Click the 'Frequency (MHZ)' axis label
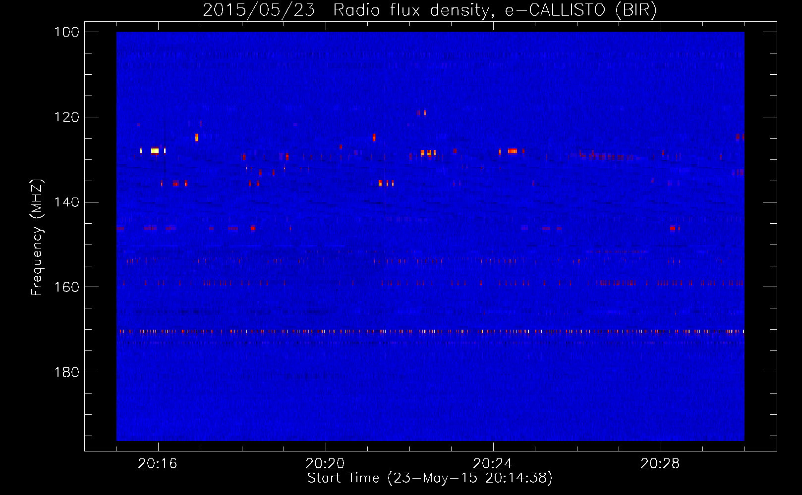The image size is (802, 495). (37, 238)
